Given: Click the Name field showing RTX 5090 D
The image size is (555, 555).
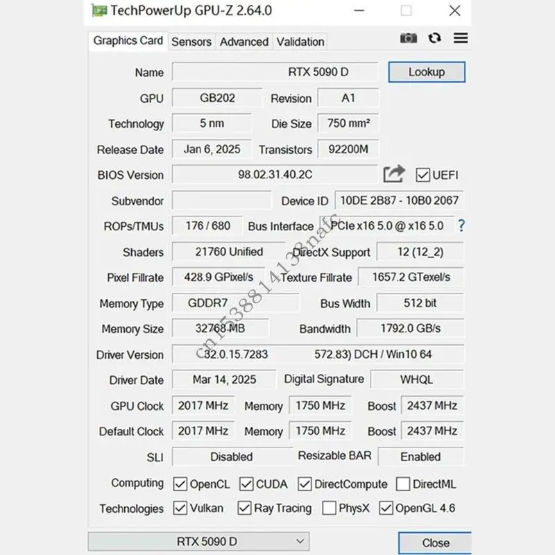Looking at the screenshot, I should pyautogui.click(x=275, y=72).
